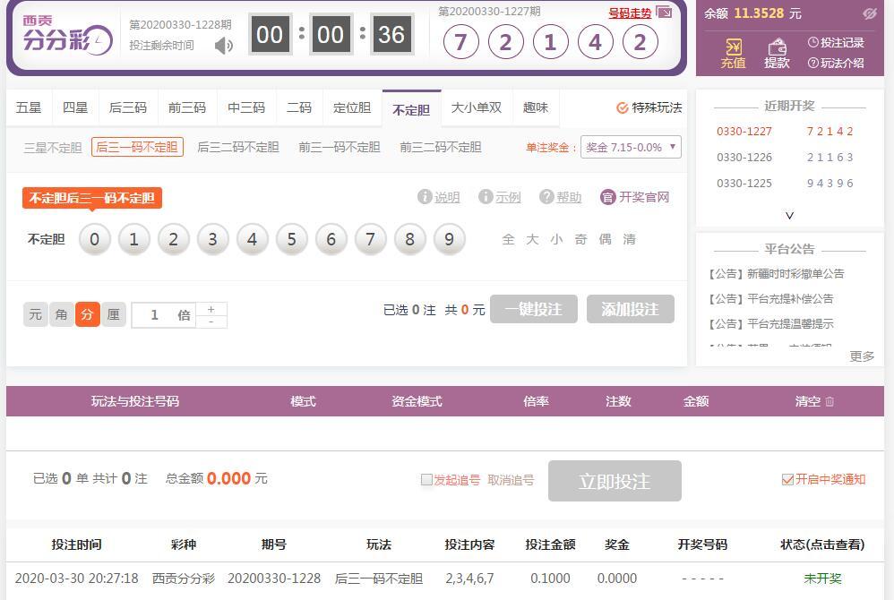Open the number trend chart icon
The height and width of the screenshot is (600, 894).
pyautogui.click(x=664, y=12)
